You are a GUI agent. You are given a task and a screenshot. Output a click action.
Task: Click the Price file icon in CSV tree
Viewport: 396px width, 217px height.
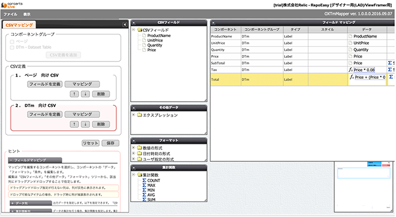point(144,50)
